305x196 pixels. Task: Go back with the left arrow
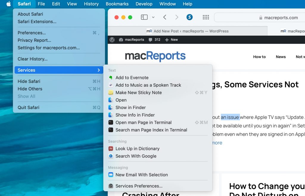coord(165,17)
